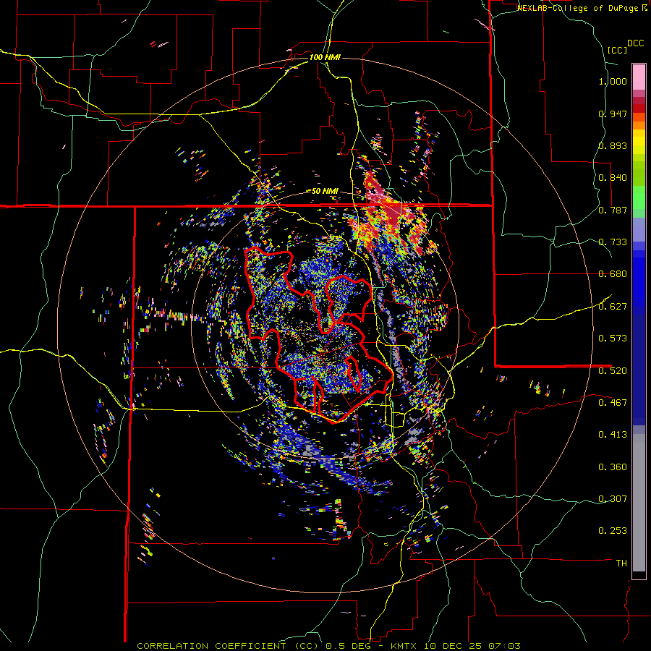
Task: Click the "0.840" legend value
Action: coord(613,178)
